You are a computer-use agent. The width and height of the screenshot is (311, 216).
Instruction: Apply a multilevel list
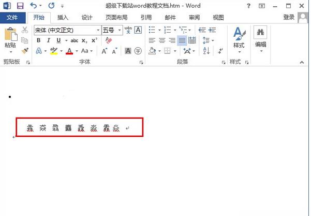pyautogui.click(x=183, y=30)
